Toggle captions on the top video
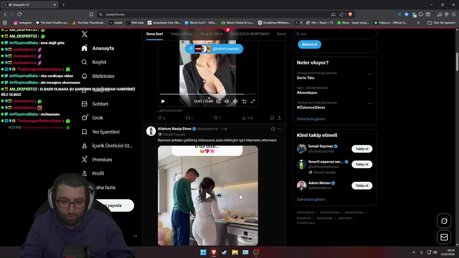Viewport: 459px width, 258px height. pos(218,101)
